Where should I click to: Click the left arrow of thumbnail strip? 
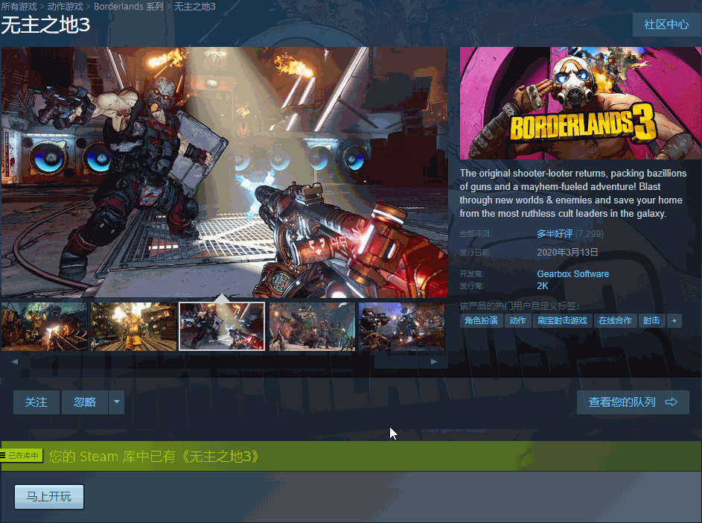15,361
